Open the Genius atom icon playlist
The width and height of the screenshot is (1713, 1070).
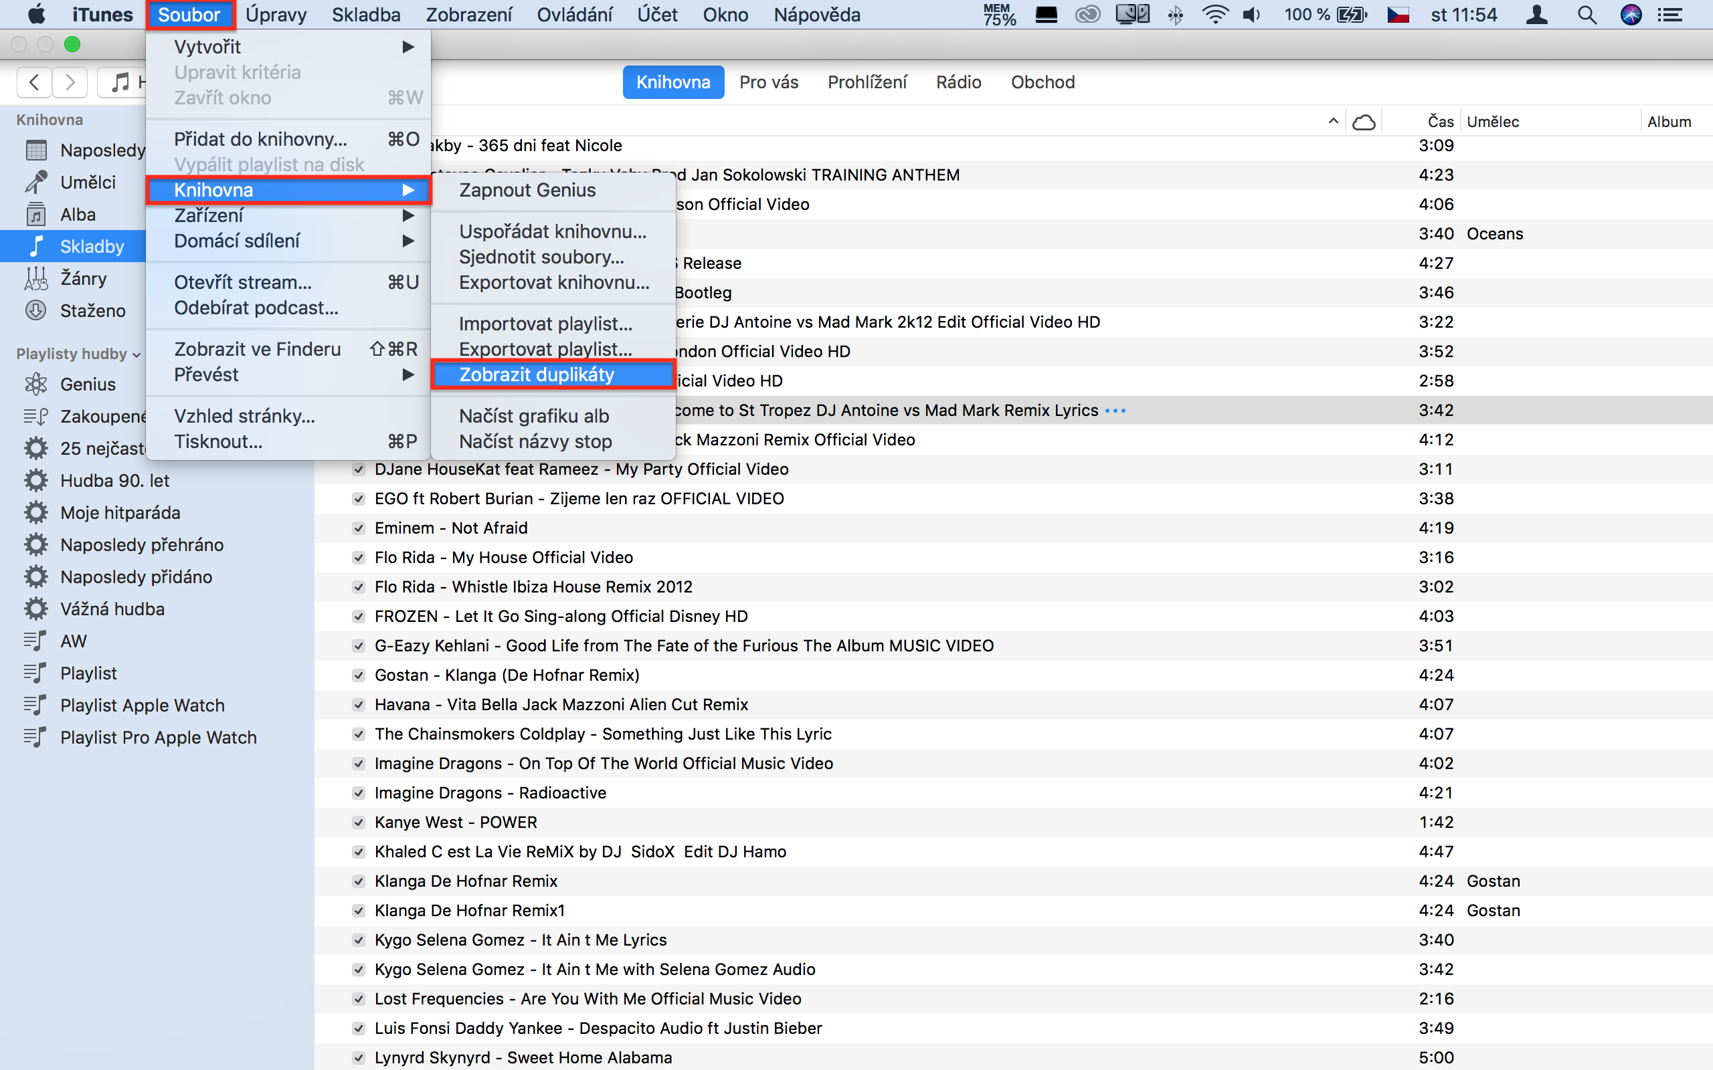click(x=36, y=384)
